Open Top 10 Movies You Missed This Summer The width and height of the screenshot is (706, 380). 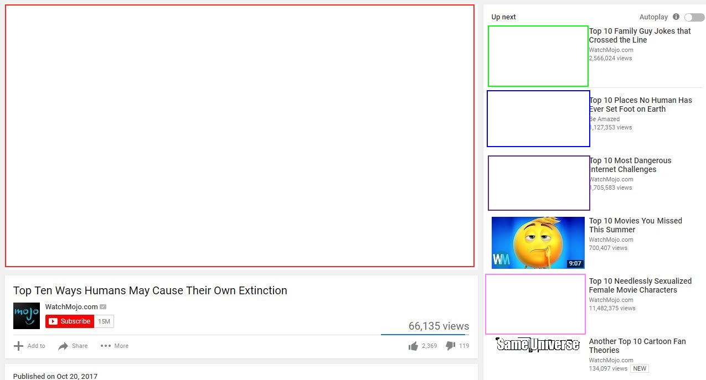(x=636, y=225)
